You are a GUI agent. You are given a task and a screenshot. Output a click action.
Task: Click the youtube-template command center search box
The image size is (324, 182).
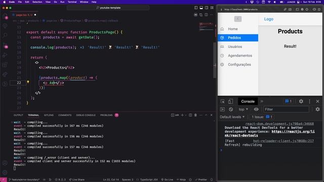coord(108,8)
